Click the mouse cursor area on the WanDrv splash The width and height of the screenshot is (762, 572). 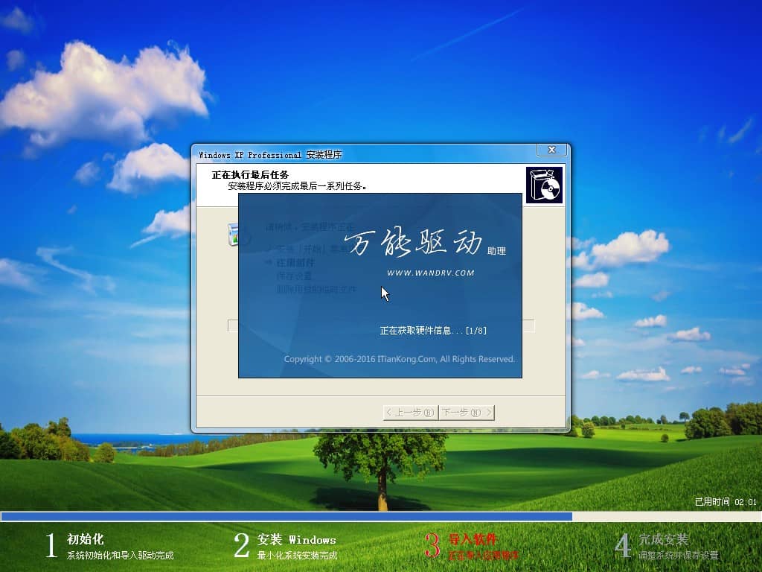click(384, 293)
